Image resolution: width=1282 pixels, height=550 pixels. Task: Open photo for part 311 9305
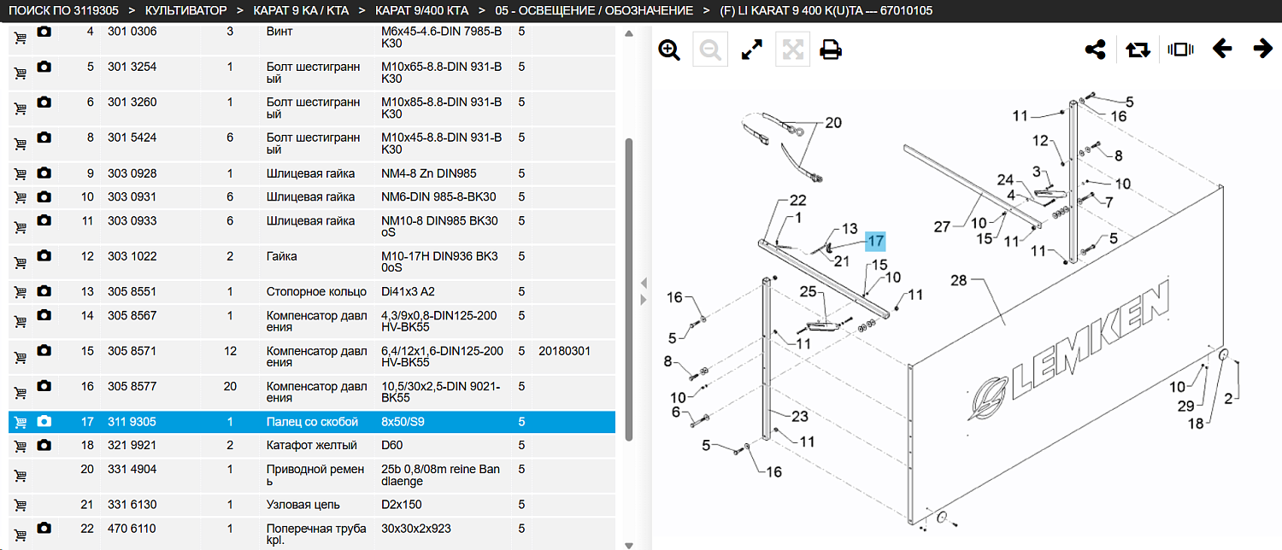point(44,422)
